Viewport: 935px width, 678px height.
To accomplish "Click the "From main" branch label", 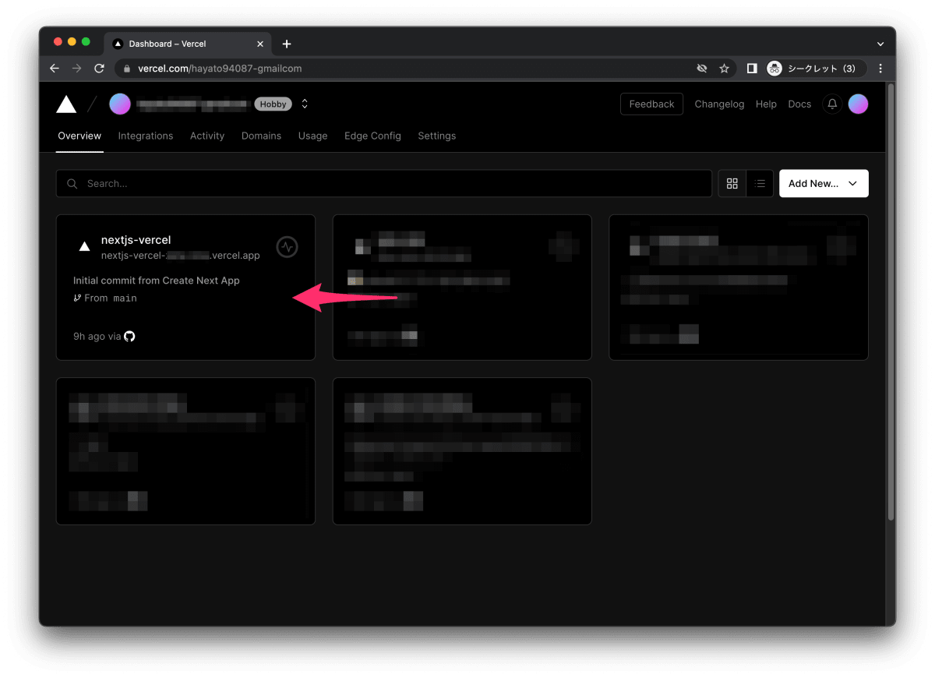I will coord(105,298).
